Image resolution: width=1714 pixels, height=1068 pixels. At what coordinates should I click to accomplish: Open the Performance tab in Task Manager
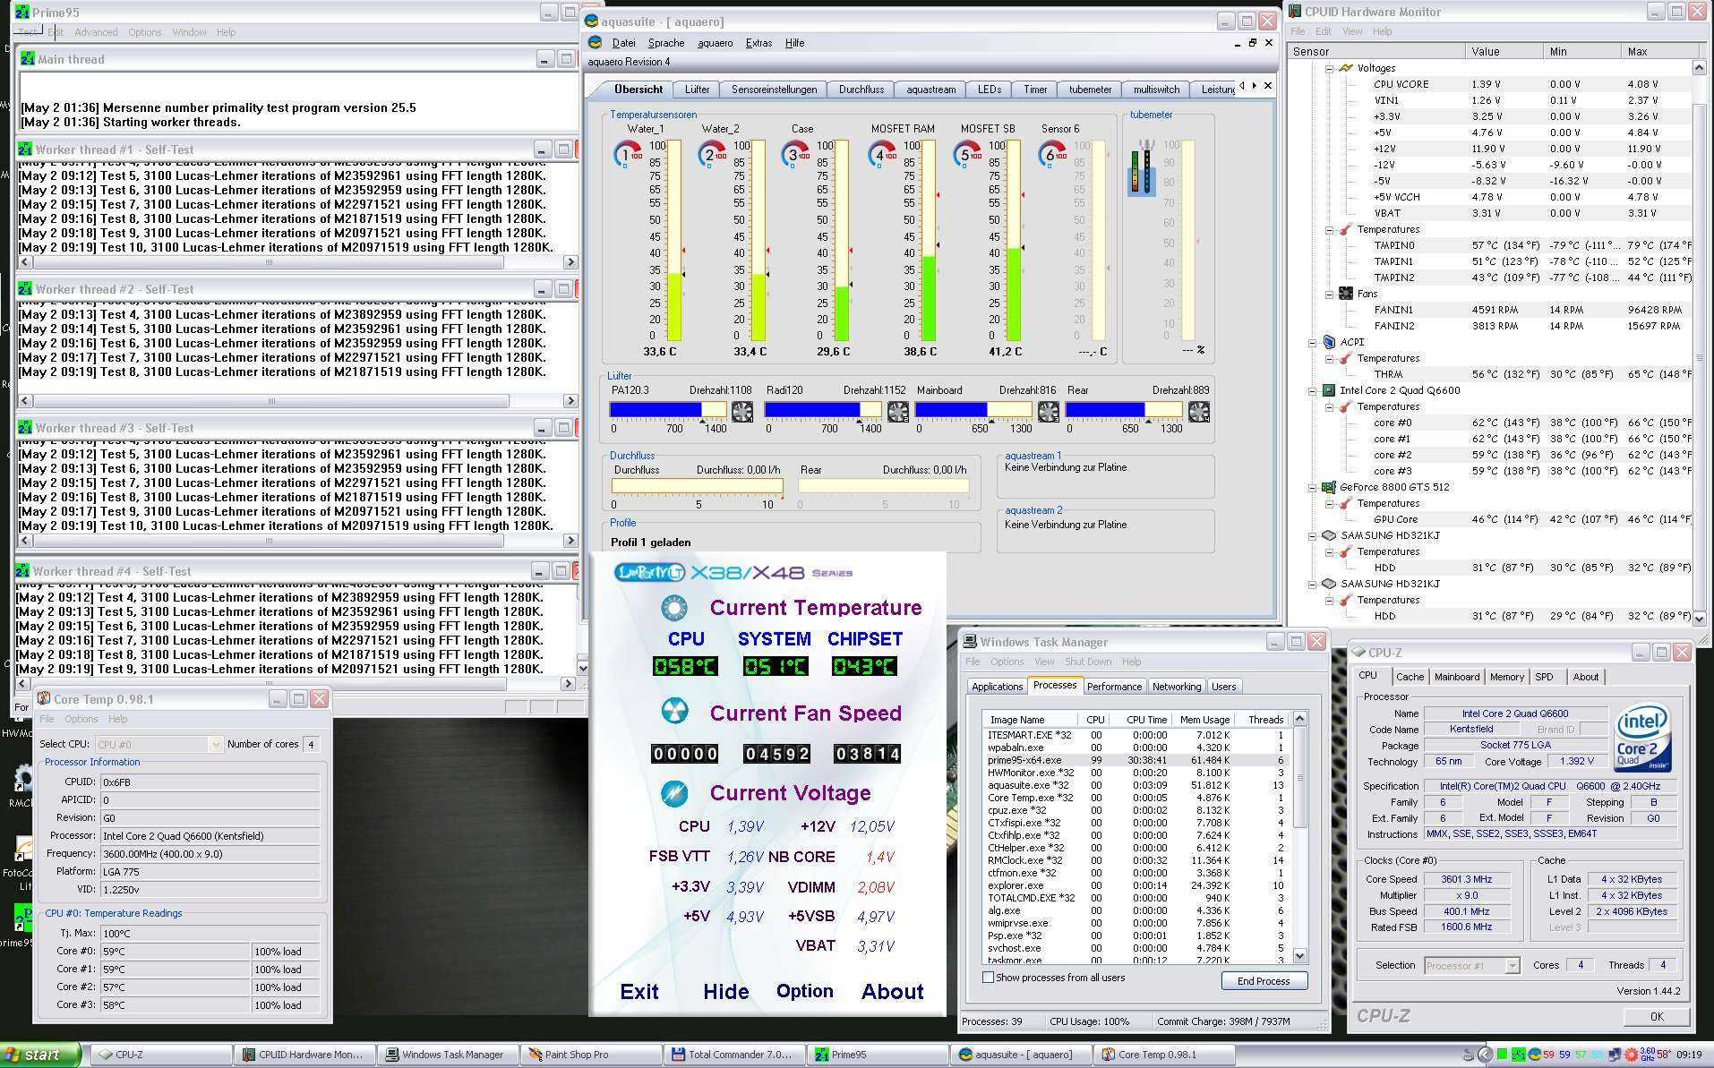pos(1114,687)
